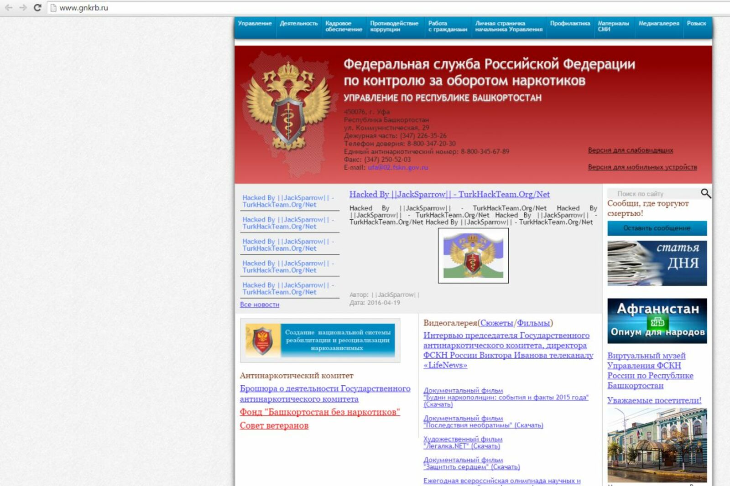Image resolution: width=730 pixels, height=486 pixels.
Task: Open the статья ДНЯ banner
Action: [657, 263]
